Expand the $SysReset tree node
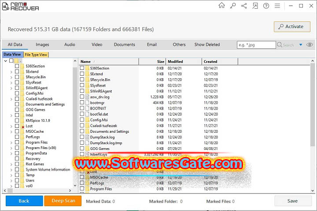This screenshot has height=211, width=317. tap(11, 83)
